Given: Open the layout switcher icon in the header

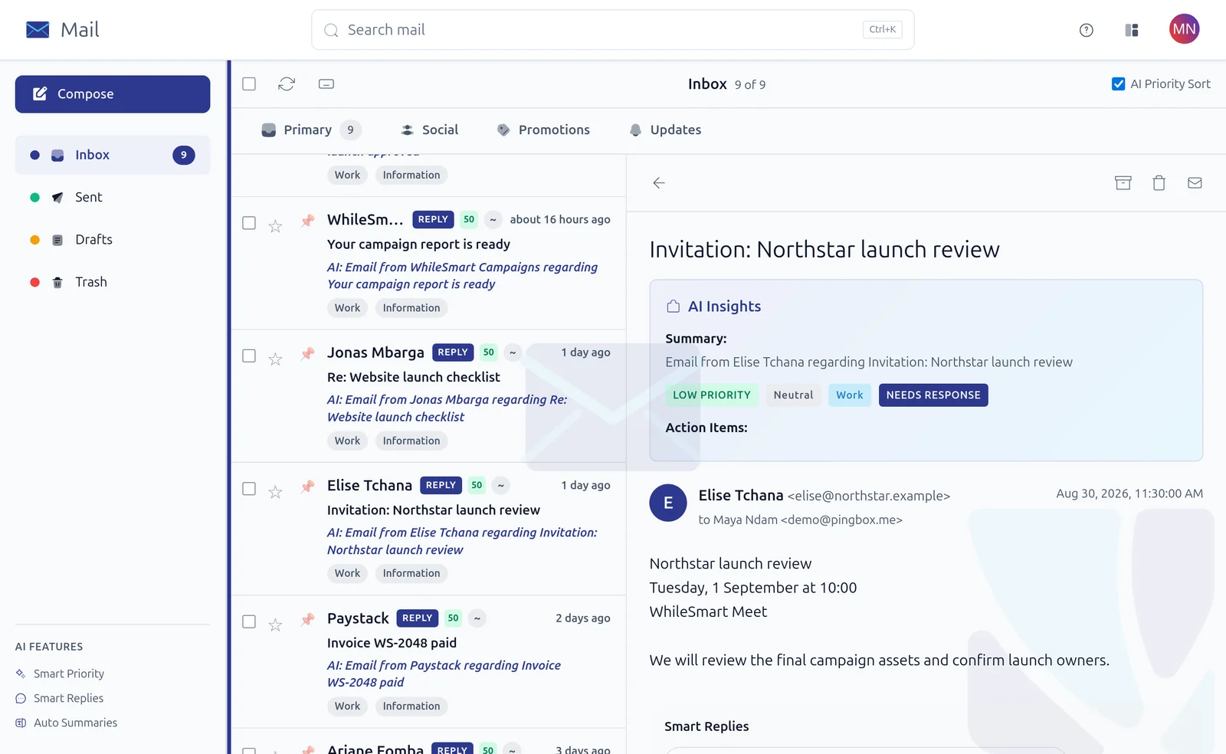Looking at the screenshot, I should [x=1132, y=30].
